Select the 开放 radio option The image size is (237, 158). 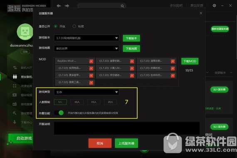[x=56, y=26]
